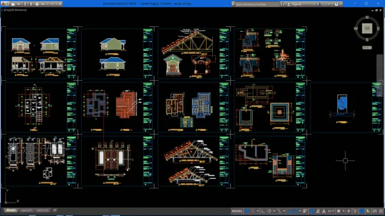Viewport: 385px width, 216px height.
Task: Expand the Sign In dropdown arrow
Action: [314, 4]
